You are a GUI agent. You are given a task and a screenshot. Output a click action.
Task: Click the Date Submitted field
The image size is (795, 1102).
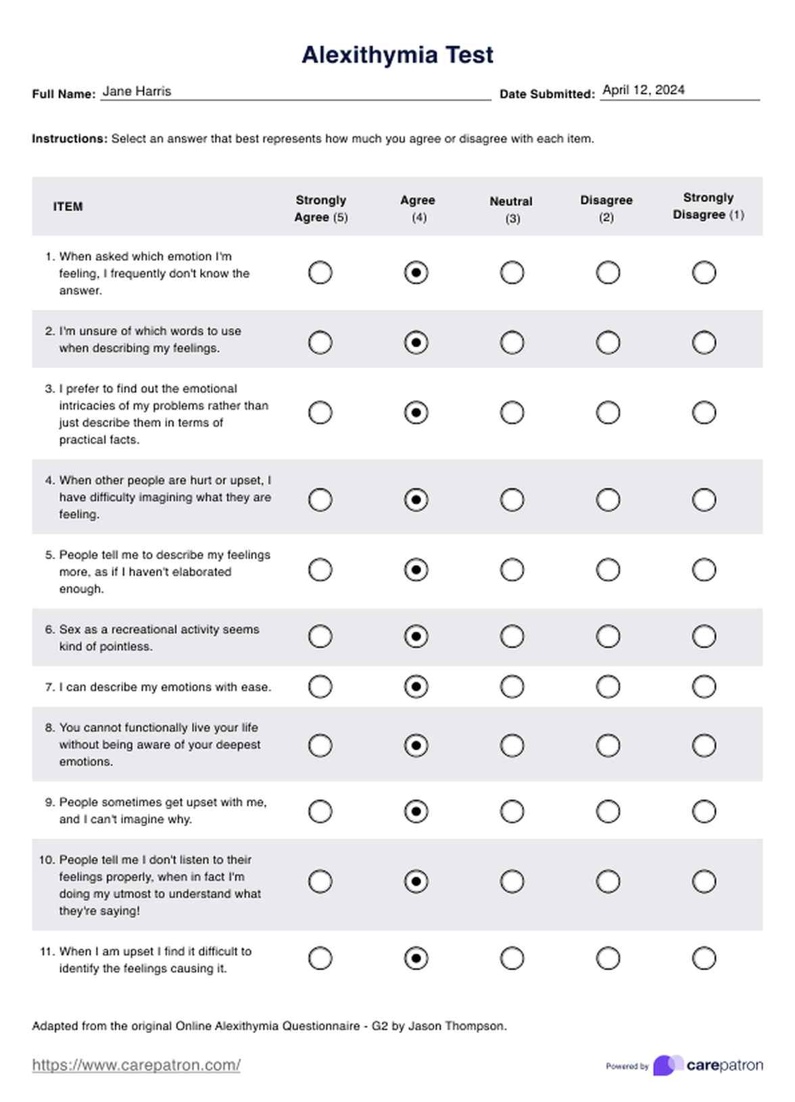679,91
